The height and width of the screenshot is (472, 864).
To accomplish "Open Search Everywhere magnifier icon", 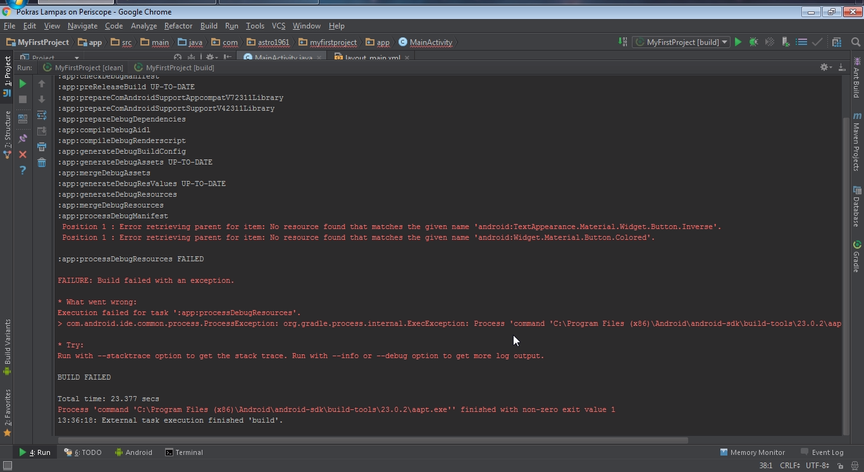I will [x=856, y=42].
